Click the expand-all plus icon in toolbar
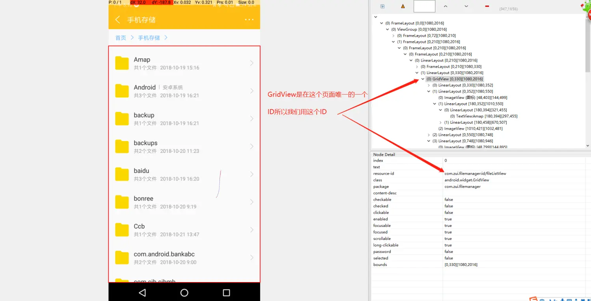Screen dimensions: 591x301 tap(382, 6)
